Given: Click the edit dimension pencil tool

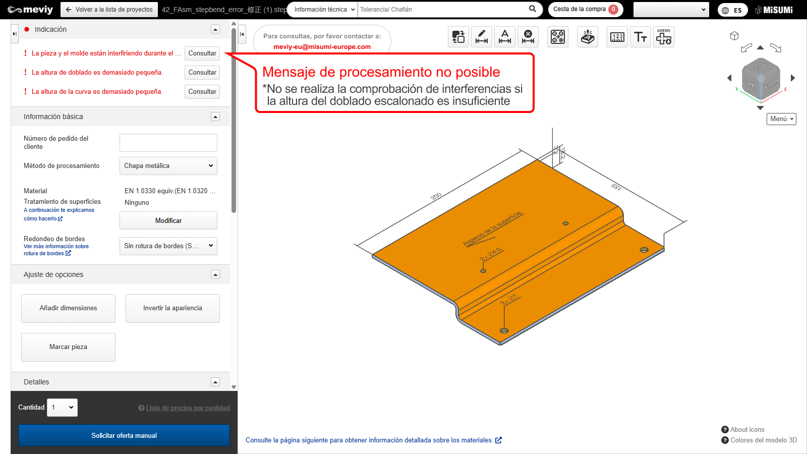Looking at the screenshot, I should tap(481, 37).
